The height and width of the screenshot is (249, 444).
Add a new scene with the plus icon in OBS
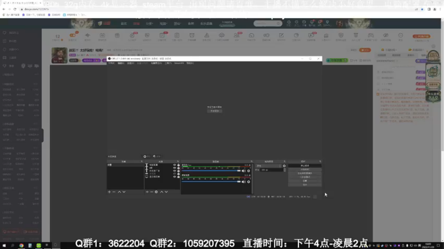point(109,192)
